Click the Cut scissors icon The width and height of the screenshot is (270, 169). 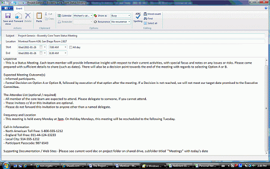(46, 14)
